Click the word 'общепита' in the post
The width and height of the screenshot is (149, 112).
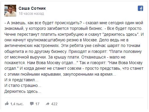tap(14, 51)
